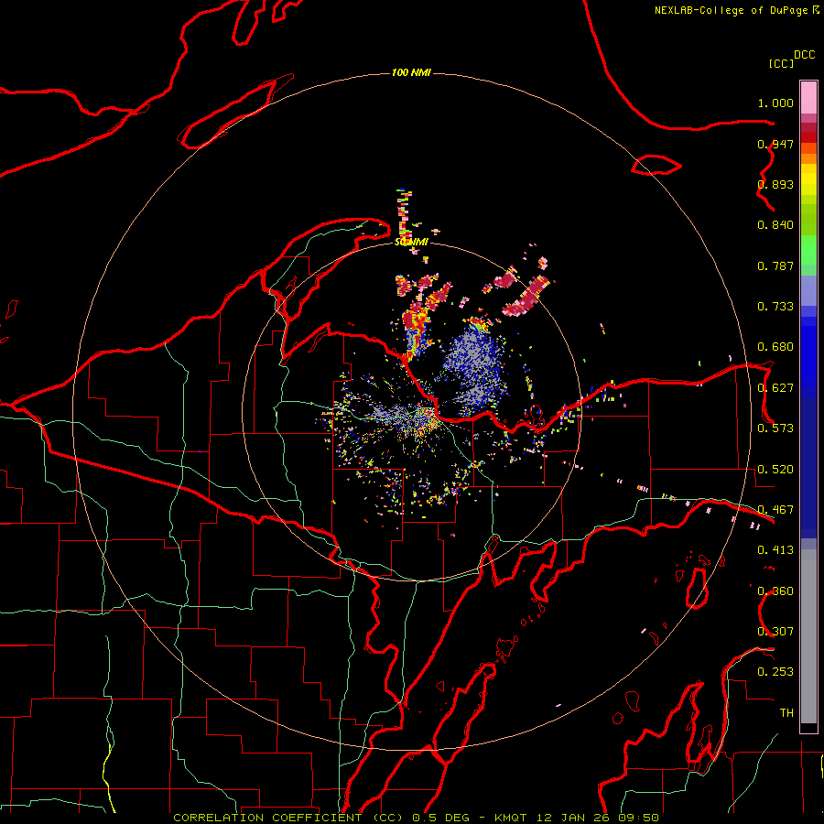Click the 1.000 value on color scale

(775, 103)
